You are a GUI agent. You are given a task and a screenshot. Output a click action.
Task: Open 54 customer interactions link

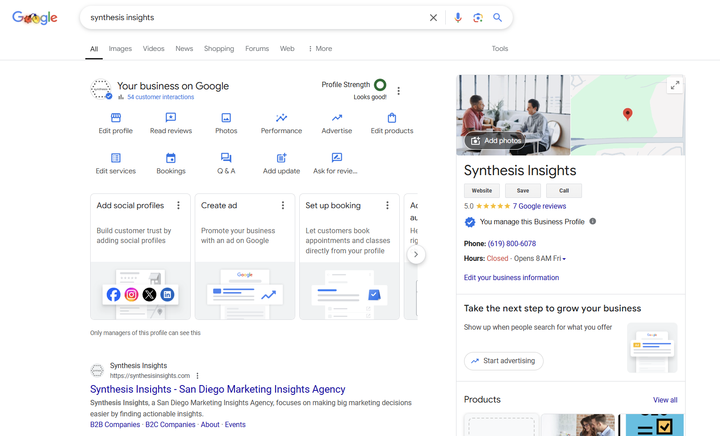(x=160, y=97)
